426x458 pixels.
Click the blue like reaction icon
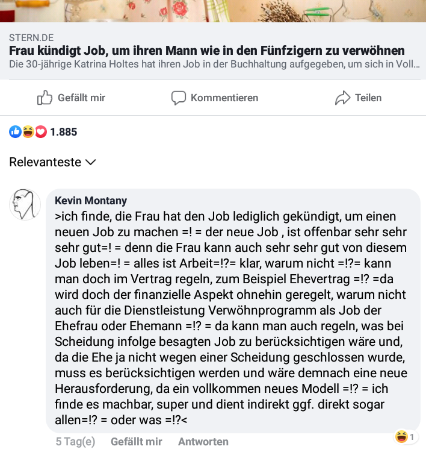click(15, 132)
